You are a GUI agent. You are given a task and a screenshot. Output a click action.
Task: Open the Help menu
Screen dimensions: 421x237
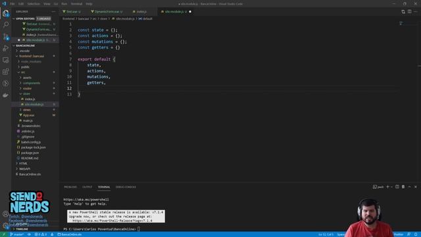89,4
